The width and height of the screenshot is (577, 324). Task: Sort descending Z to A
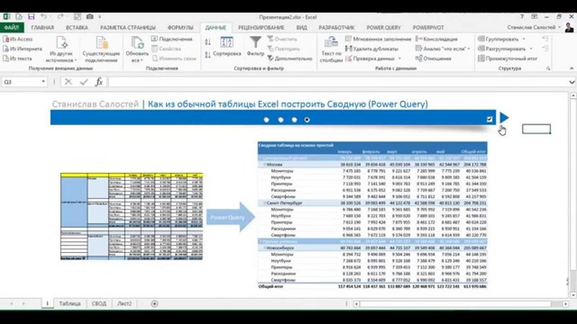coord(208,55)
